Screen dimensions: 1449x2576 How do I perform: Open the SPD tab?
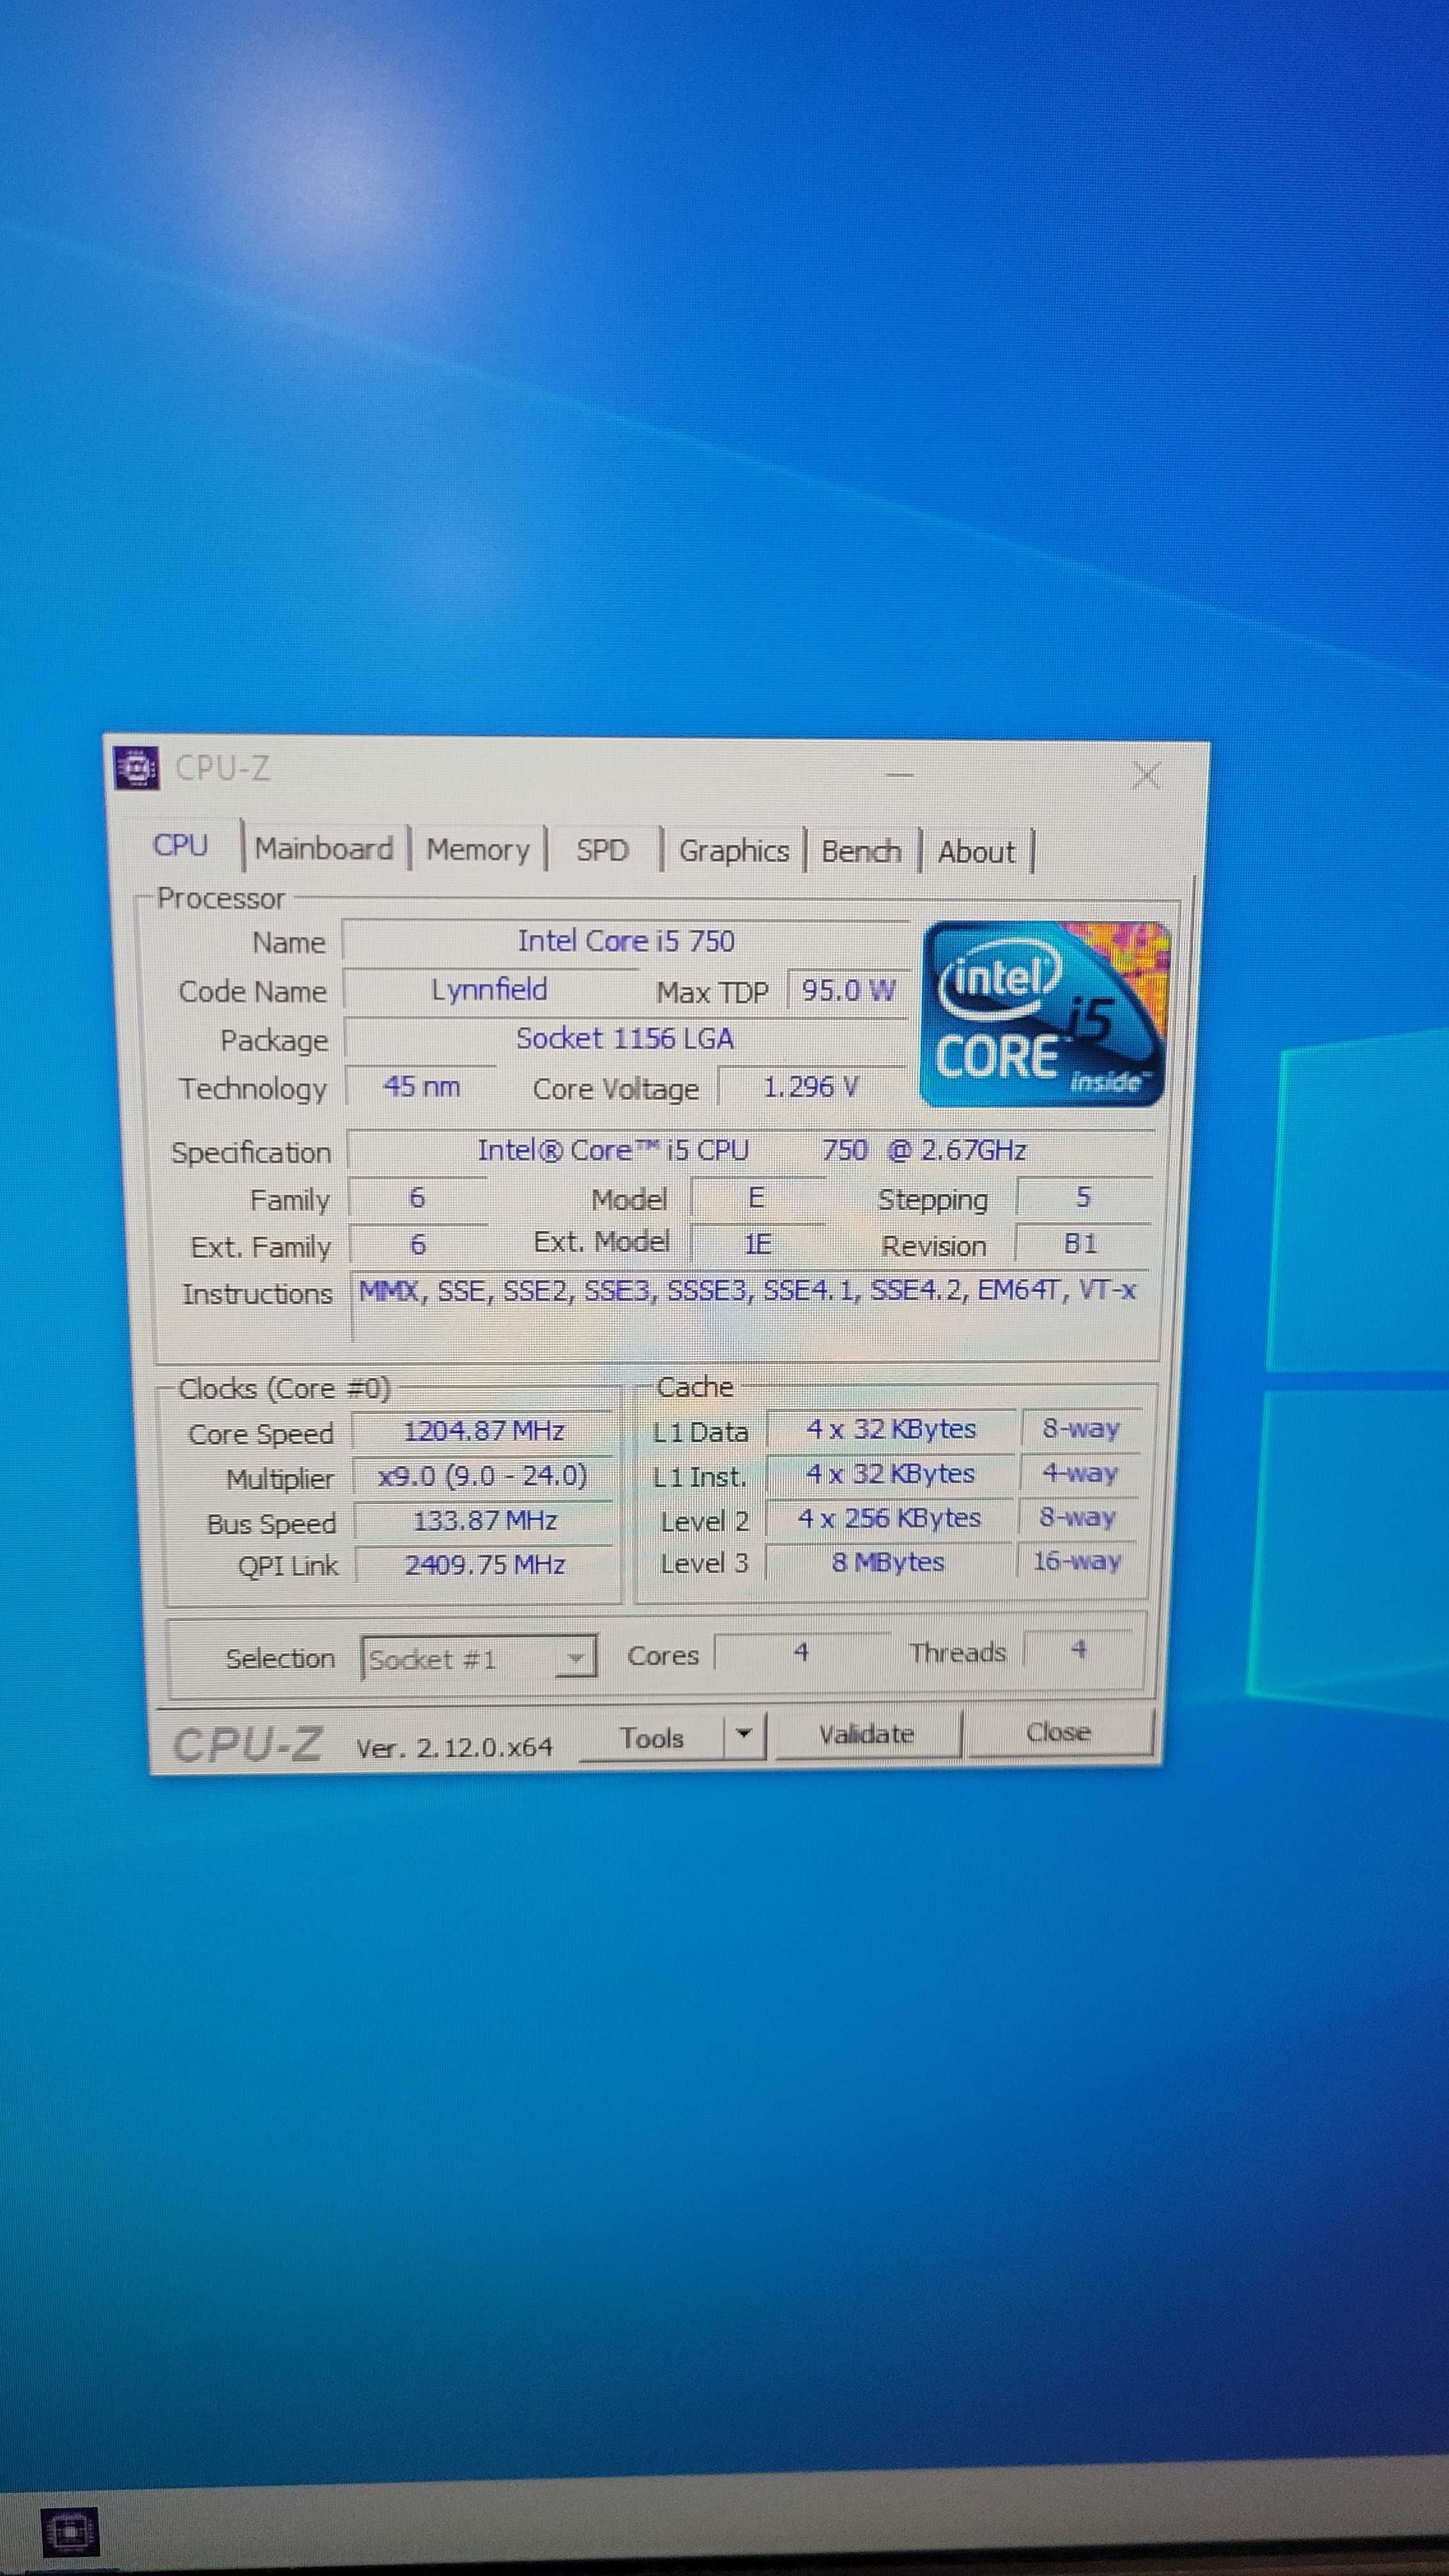602,851
